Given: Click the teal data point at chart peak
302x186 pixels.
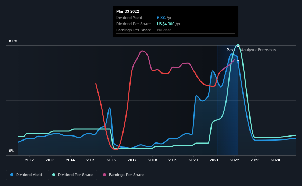Looking at the screenshot, I should pos(238,45).
